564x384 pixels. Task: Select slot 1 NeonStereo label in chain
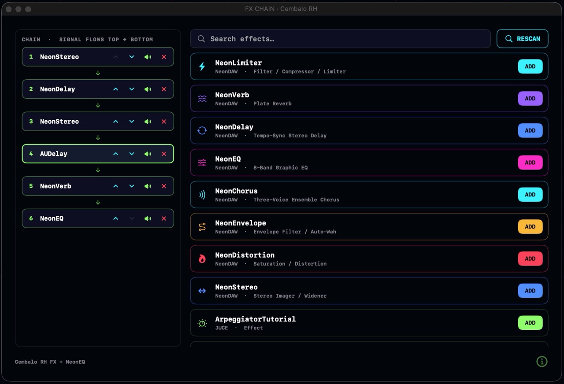point(59,57)
